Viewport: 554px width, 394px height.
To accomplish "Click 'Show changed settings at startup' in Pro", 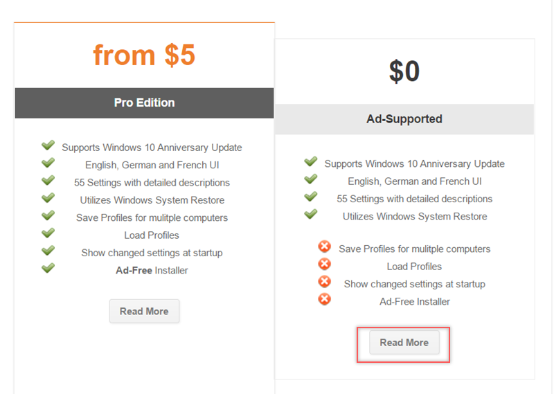I will pos(152,253).
